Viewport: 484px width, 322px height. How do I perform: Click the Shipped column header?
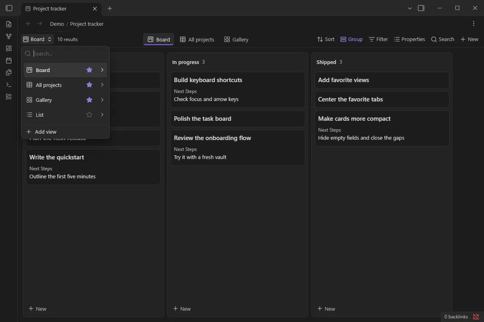[x=326, y=62]
